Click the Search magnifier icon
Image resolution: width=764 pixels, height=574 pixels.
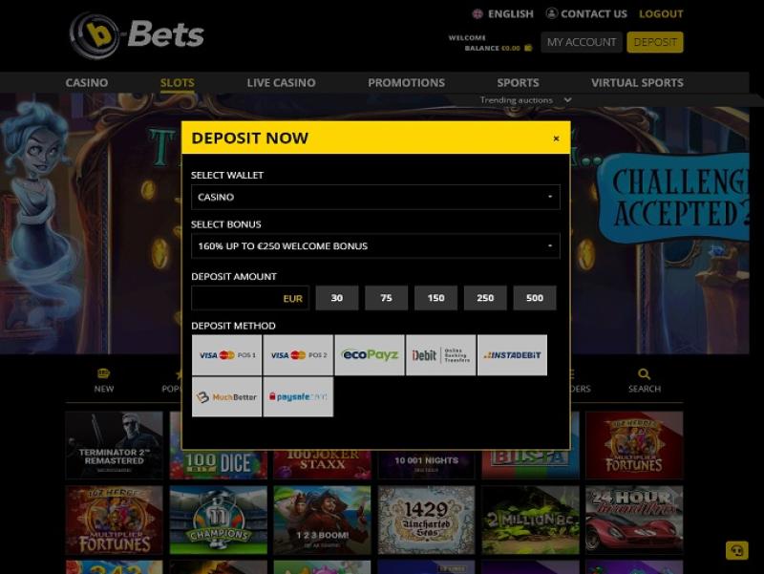point(644,374)
